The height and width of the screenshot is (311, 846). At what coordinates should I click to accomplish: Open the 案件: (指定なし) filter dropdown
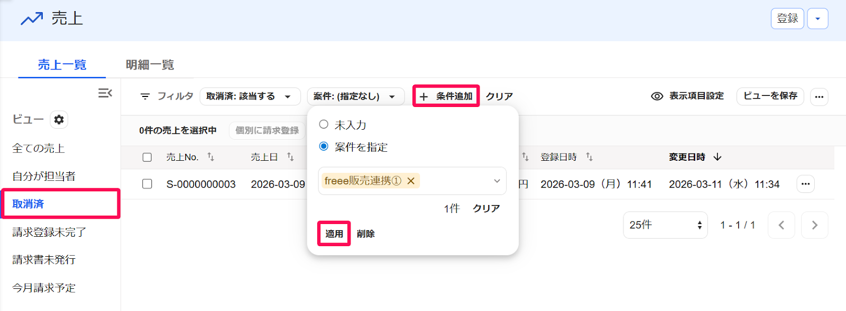point(355,96)
